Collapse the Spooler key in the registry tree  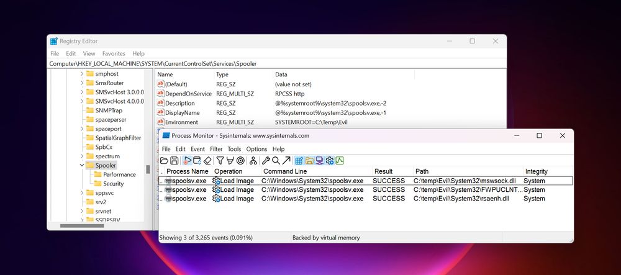82,165
